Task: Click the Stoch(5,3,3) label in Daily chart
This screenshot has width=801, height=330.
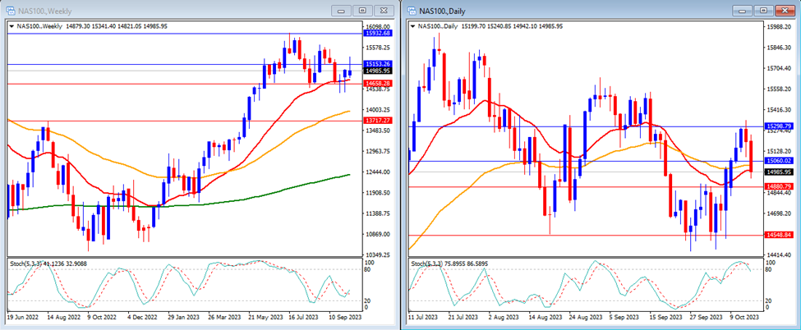Action: pos(428,264)
